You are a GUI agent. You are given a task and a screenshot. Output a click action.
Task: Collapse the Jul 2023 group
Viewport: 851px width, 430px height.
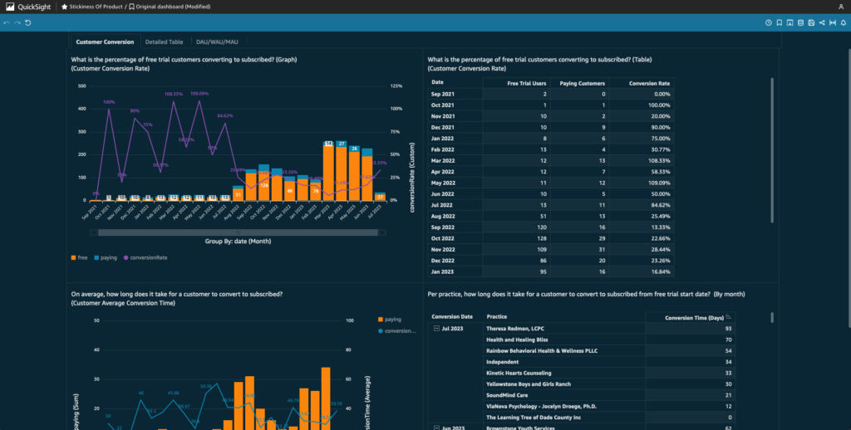click(x=436, y=329)
